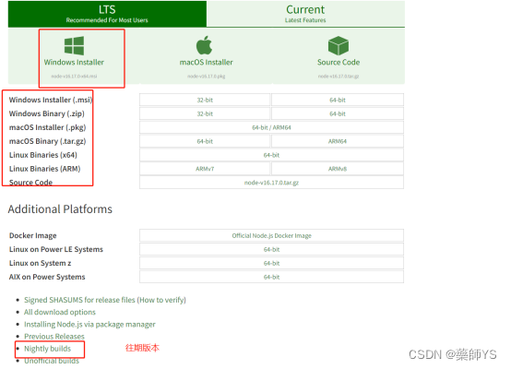Click Windows Binary (.zip) row label
The height and width of the screenshot is (369, 511).
coord(47,113)
